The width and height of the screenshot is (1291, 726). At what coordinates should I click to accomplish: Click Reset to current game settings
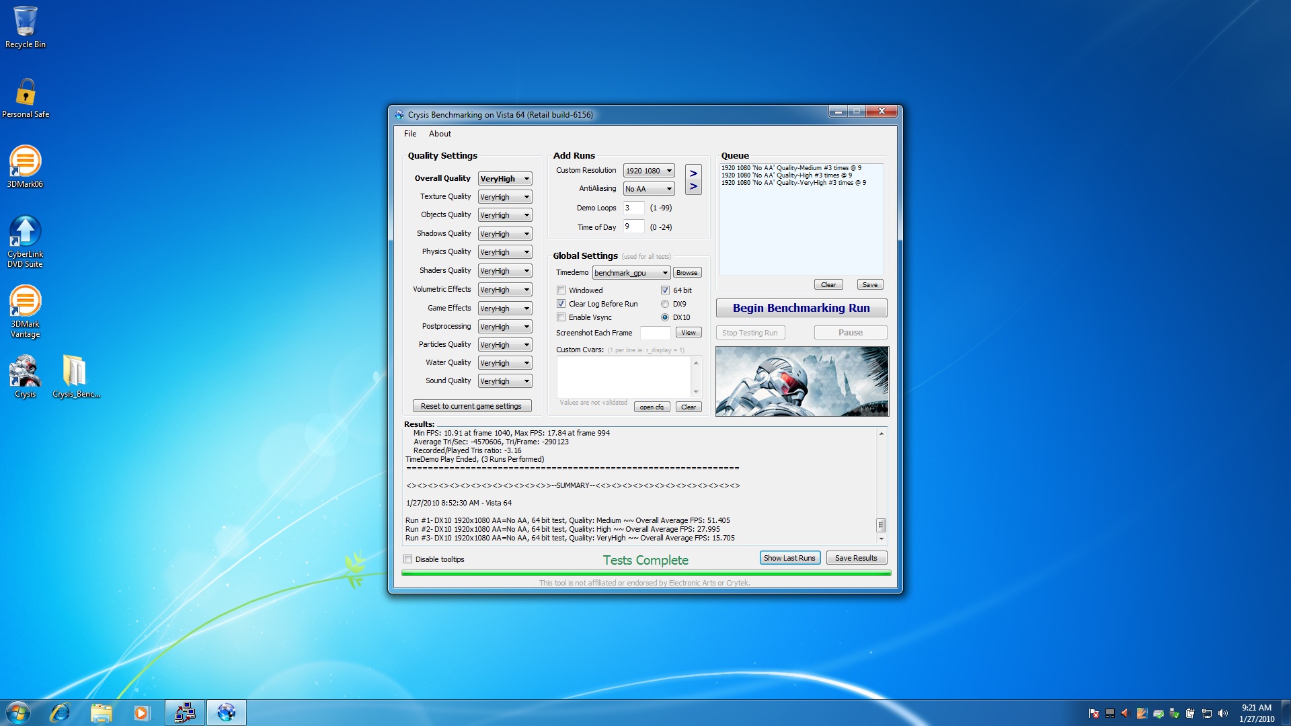(x=471, y=406)
